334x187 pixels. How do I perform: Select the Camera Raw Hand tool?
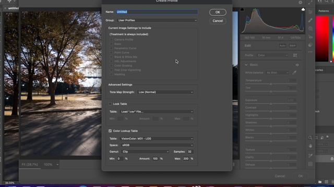click(x=311, y=146)
